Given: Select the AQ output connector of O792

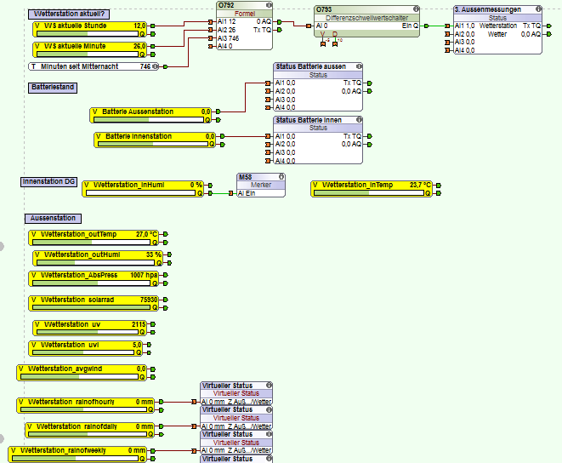Looking at the screenshot, I should point(279,22).
